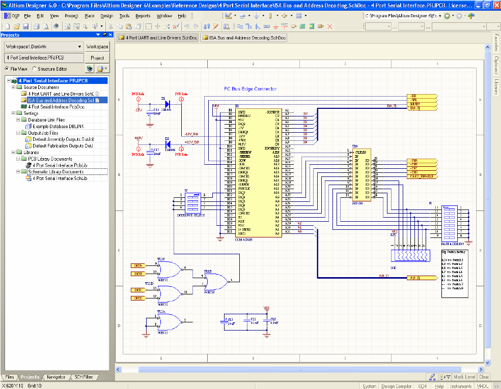
Task: Open the DXP system menu
Action: 12,16
